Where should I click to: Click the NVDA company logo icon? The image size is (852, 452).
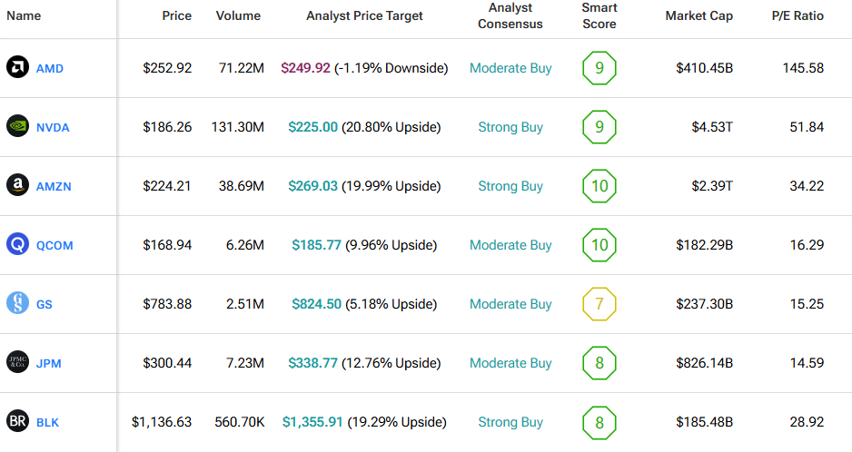click(x=17, y=127)
